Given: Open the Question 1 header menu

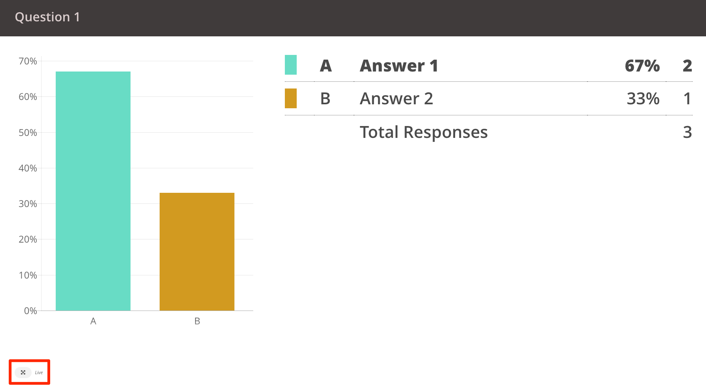Looking at the screenshot, I should point(47,17).
